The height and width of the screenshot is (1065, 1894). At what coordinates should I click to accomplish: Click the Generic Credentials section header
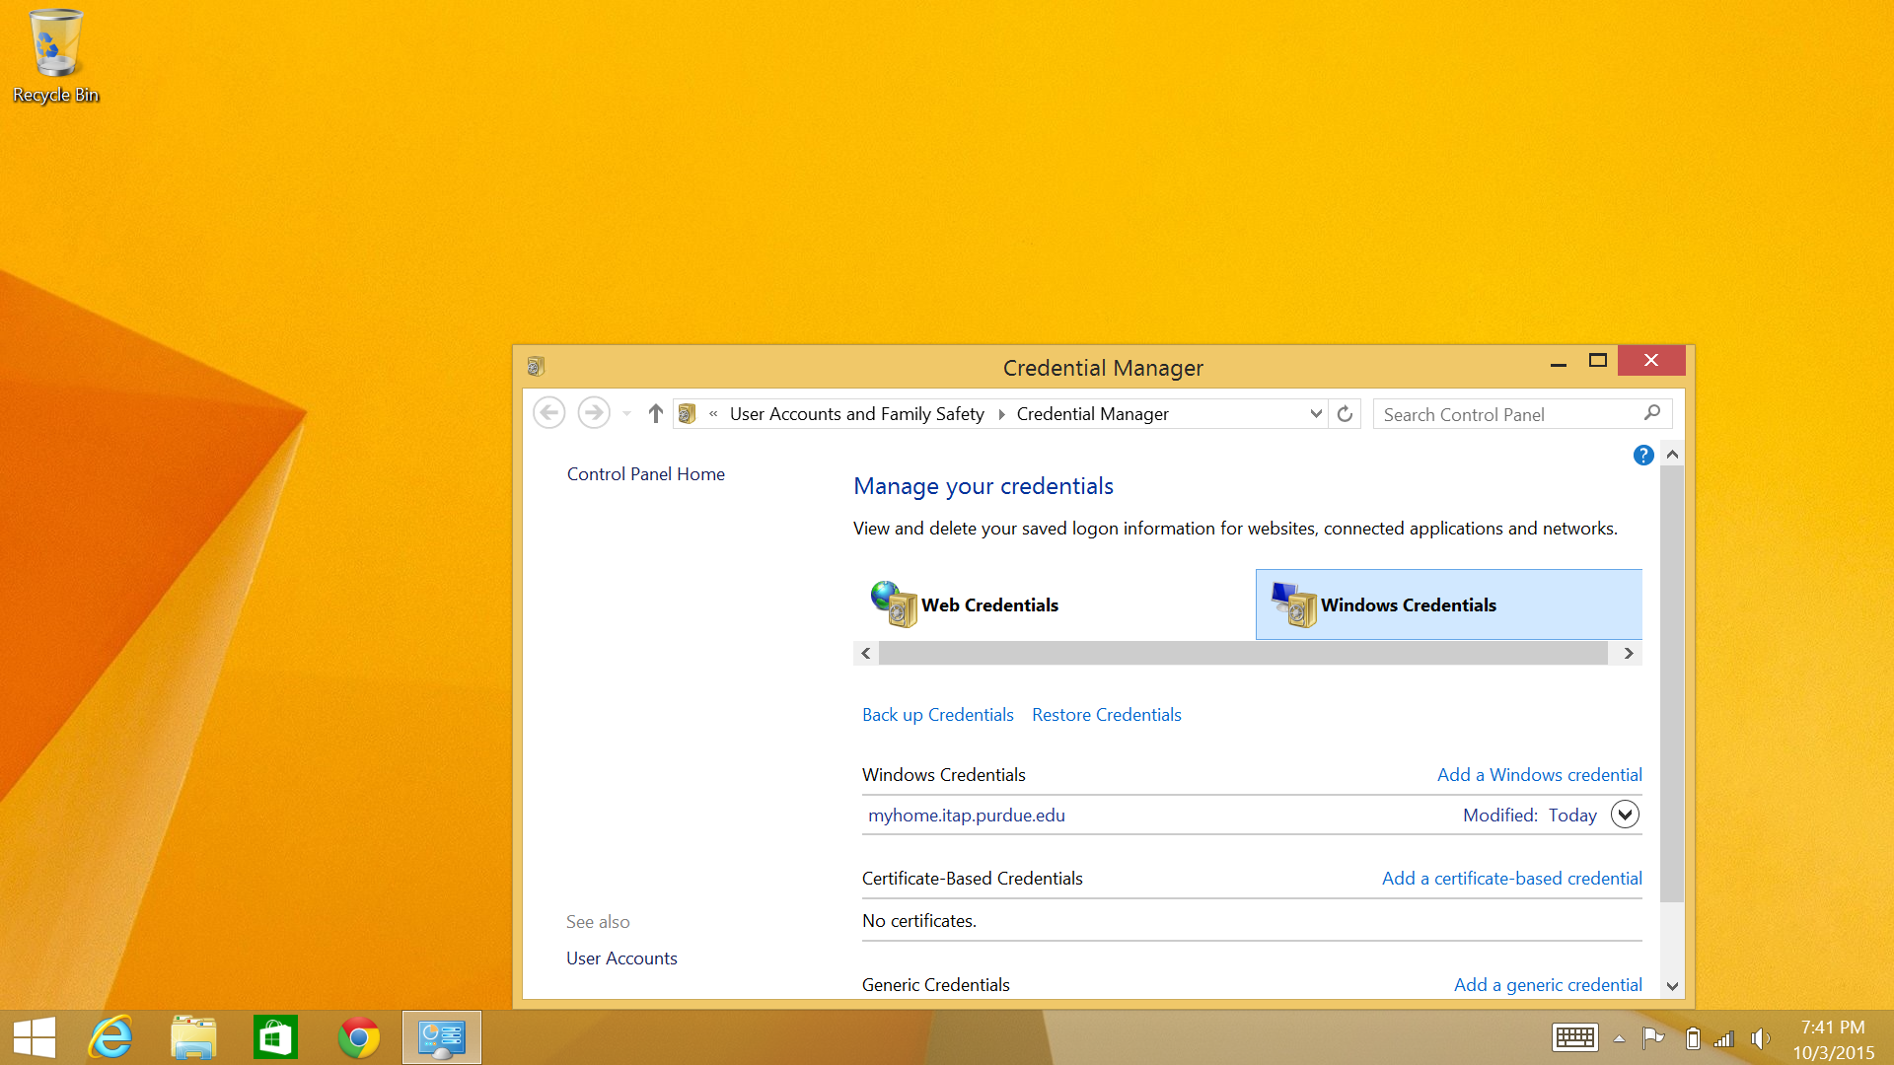pos(935,985)
